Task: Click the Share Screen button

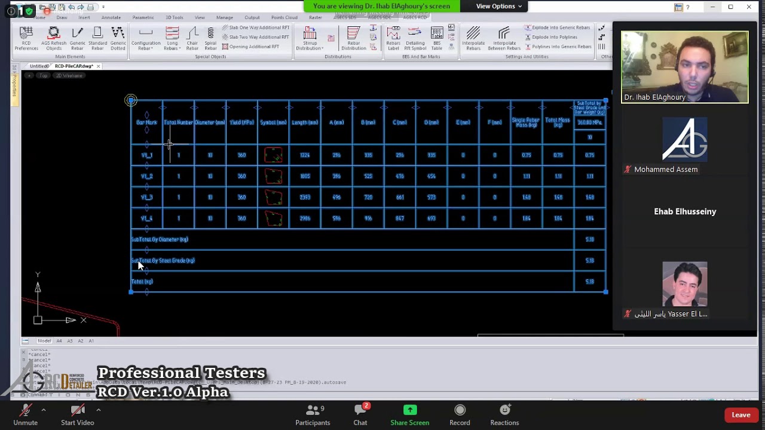Action: [x=409, y=415]
